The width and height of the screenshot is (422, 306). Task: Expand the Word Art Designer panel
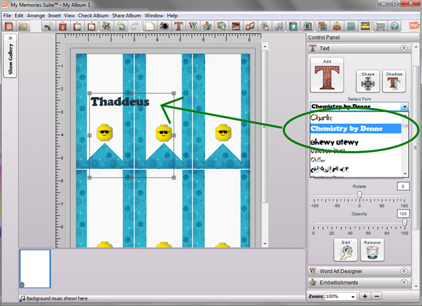coord(404,271)
